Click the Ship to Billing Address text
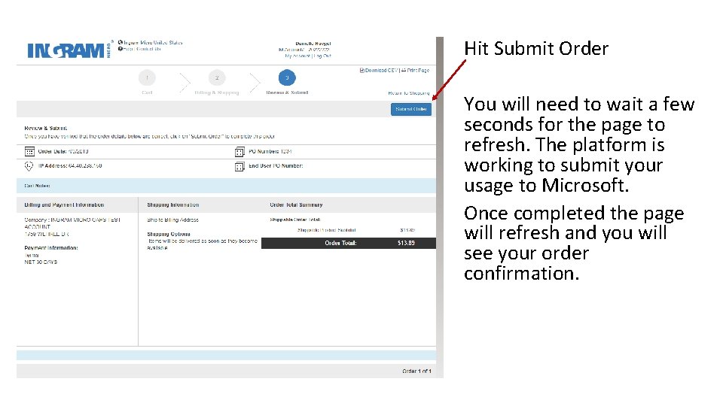 (173, 220)
